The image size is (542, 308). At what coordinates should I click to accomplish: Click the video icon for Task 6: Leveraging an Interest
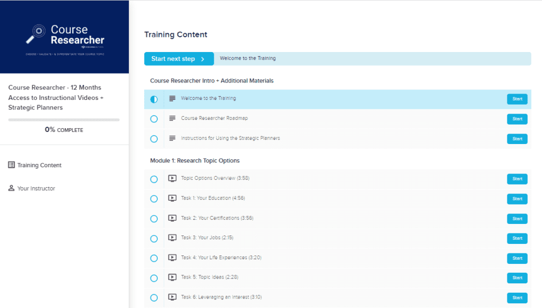coord(172,297)
